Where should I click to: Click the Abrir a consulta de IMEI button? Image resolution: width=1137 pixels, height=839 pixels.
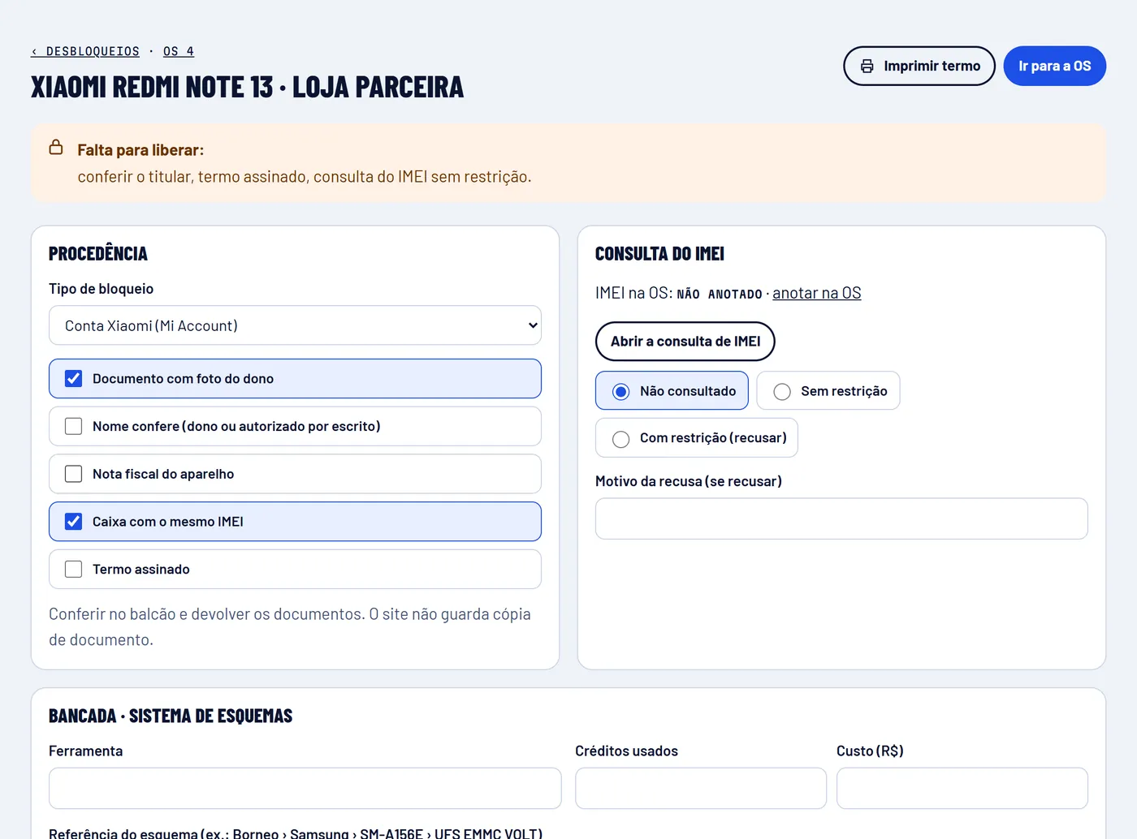point(685,341)
